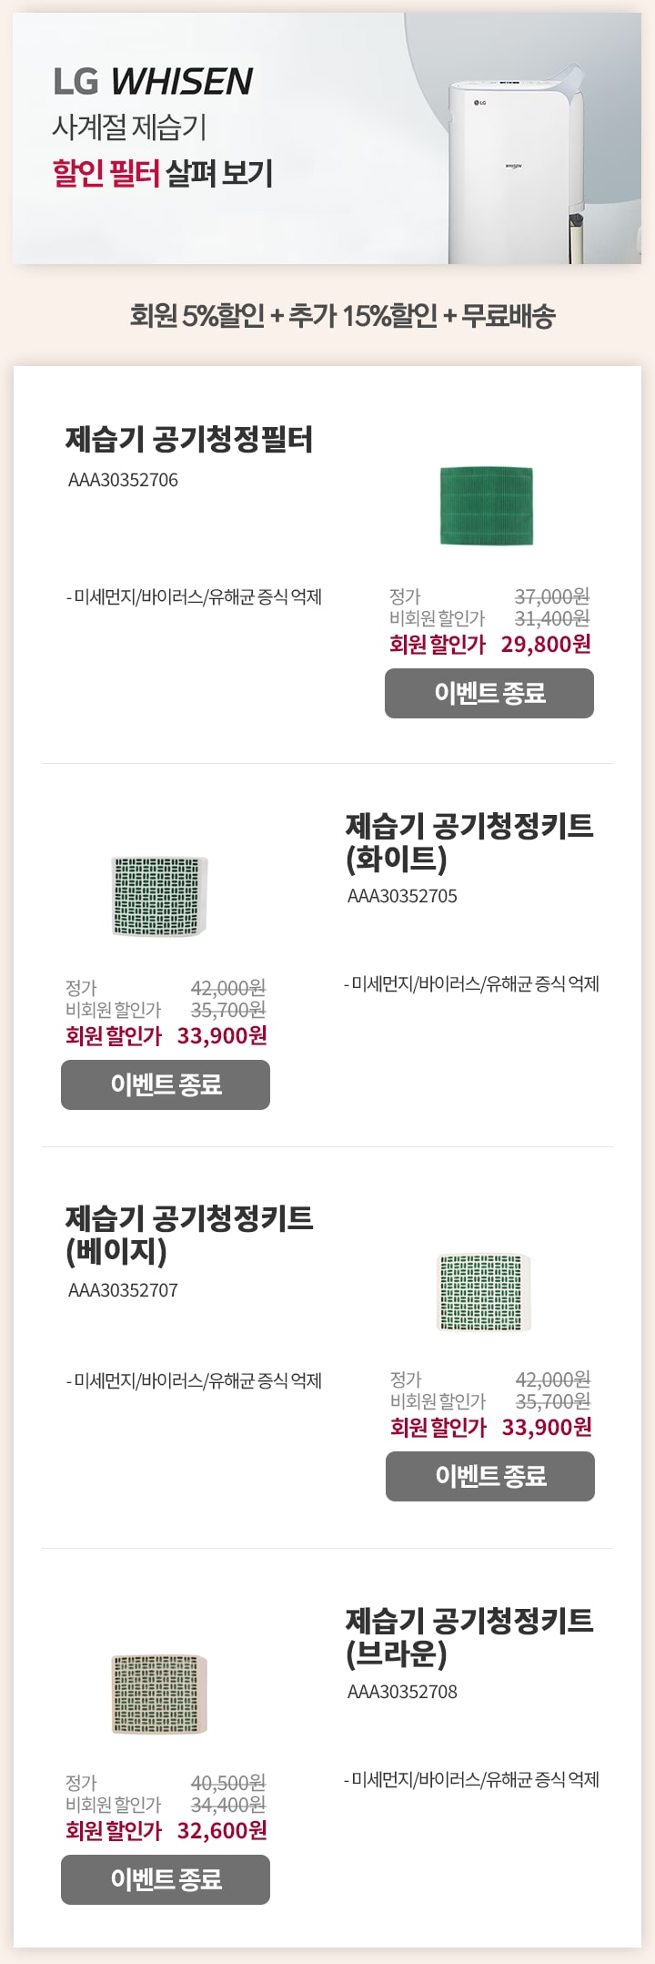Open the dehumidifier product image in banner
Screen dimensions: 655x1964
[517, 165]
